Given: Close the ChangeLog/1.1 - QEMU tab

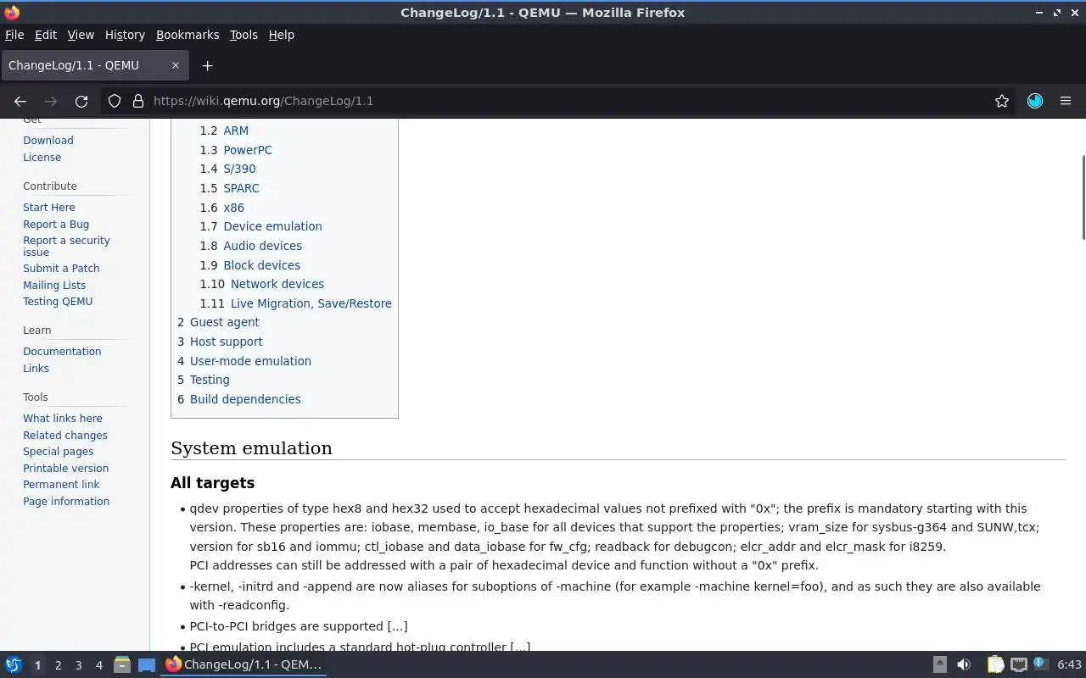Looking at the screenshot, I should click(176, 65).
